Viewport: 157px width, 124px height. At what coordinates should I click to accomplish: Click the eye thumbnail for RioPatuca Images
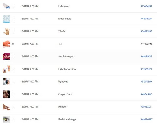tap(6, 119)
